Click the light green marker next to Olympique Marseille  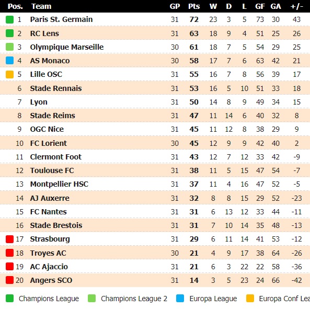coord(9,47)
